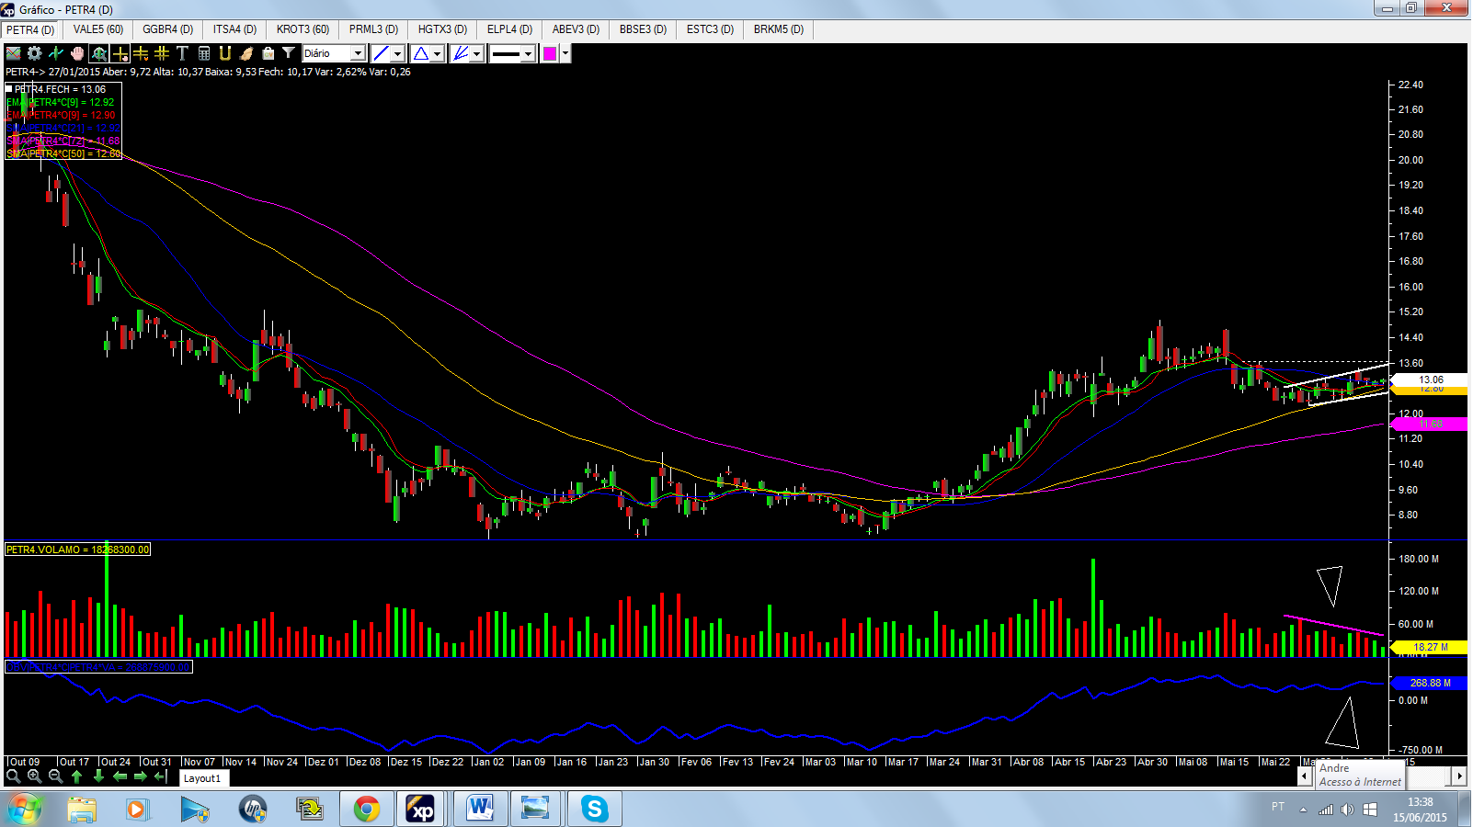Select the Text annotation tool
The width and height of the screenshot is (1473, 827).
pyautogui.click(x=182, y=53)
